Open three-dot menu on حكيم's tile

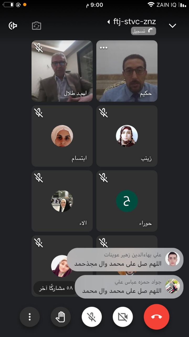(x=104, y=48)
